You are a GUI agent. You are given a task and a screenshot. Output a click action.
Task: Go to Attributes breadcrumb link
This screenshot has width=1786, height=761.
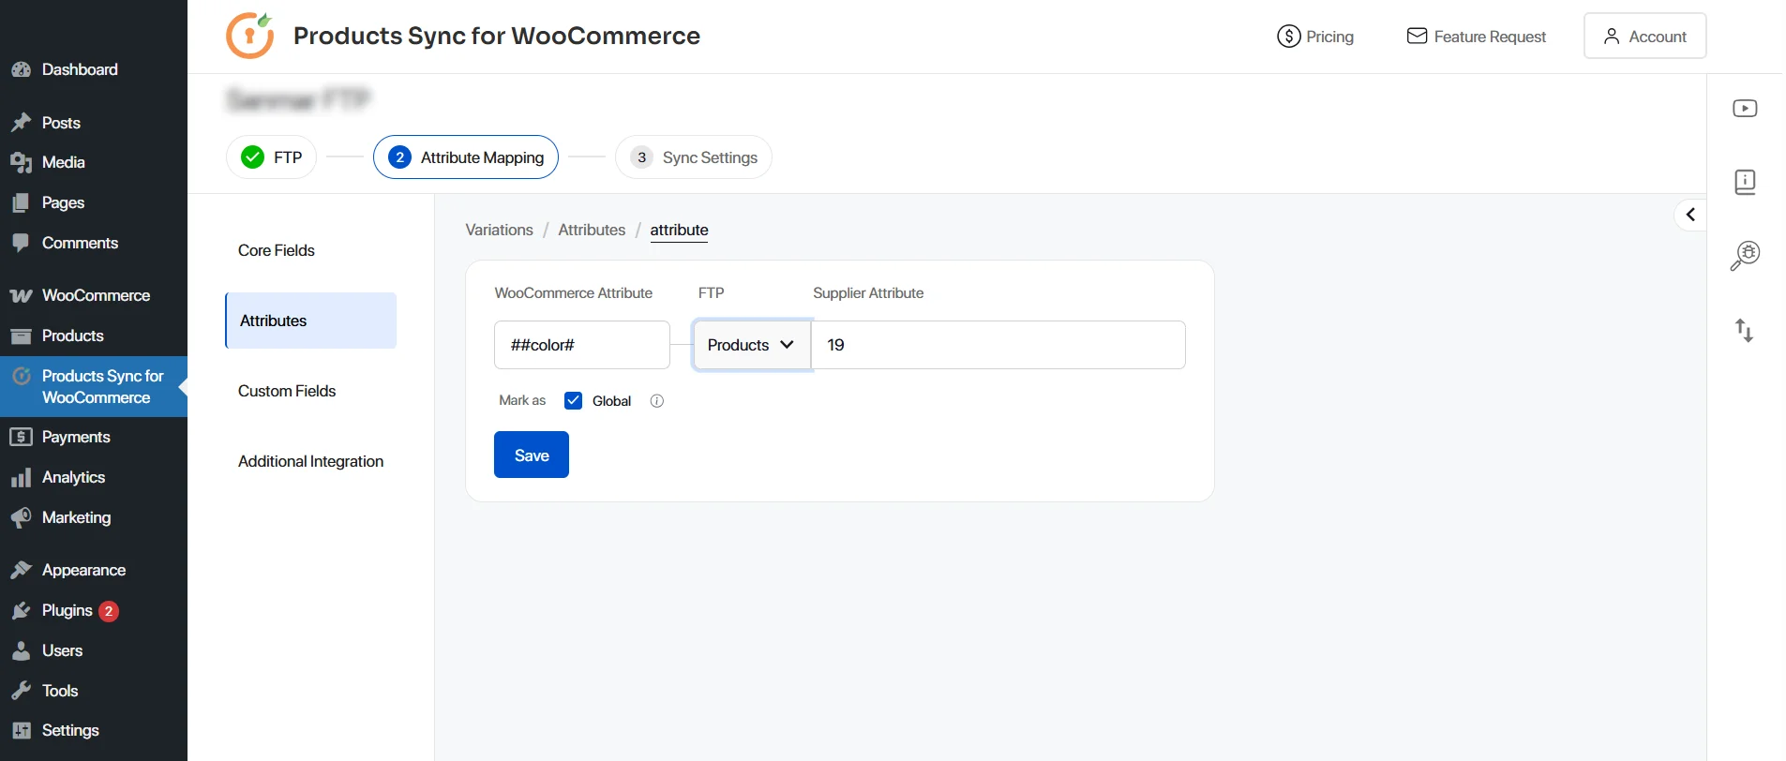pos(592,230)
